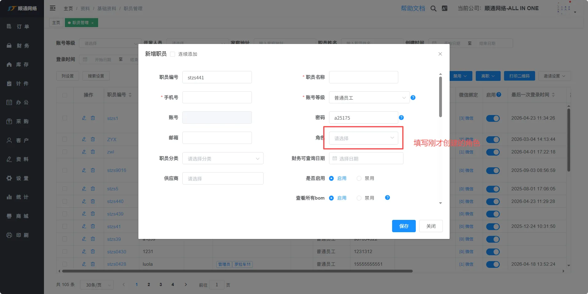Open the 角色 dropdown
The height and width of the screenshot is (294, 588).
tap(364, 138)
